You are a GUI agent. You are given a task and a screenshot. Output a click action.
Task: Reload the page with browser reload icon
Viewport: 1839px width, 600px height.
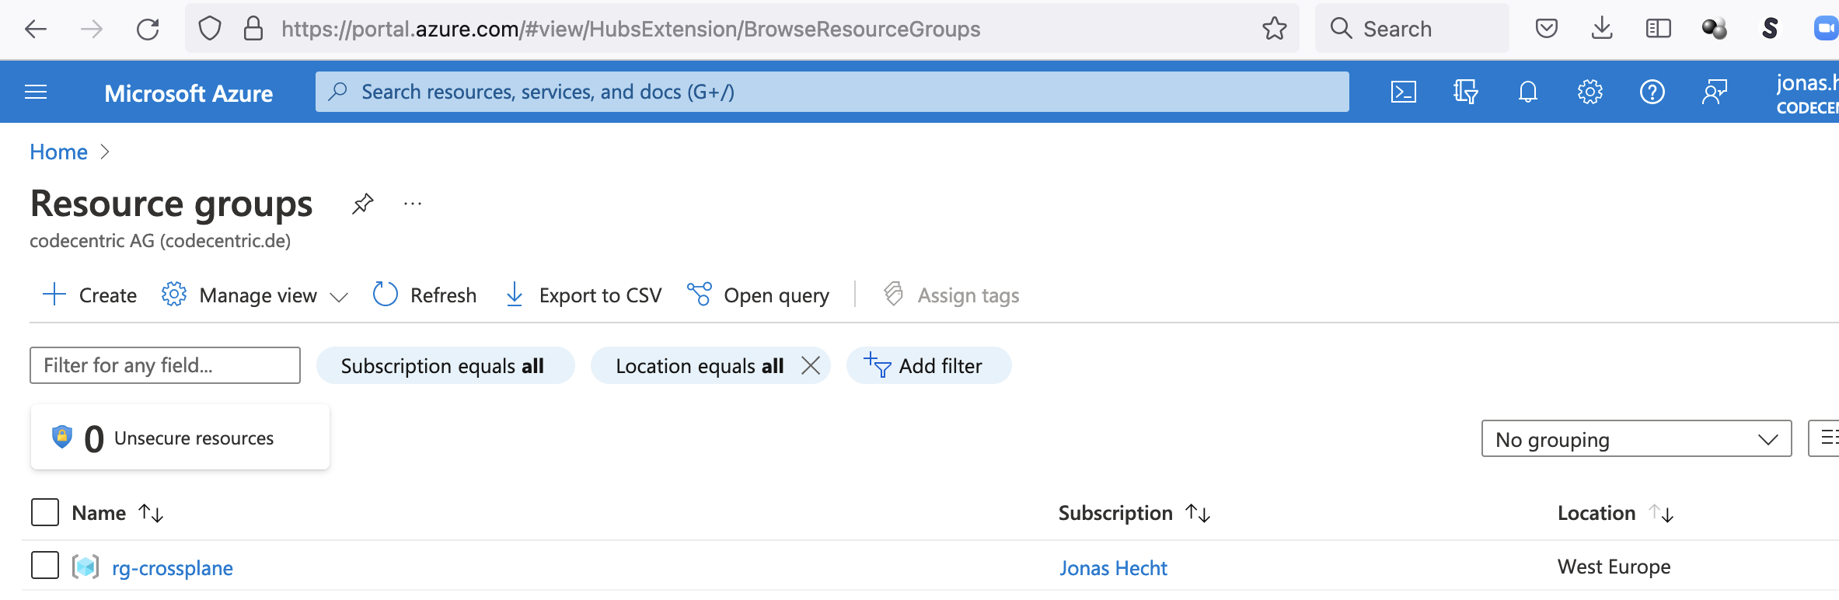tap(148, 30)
